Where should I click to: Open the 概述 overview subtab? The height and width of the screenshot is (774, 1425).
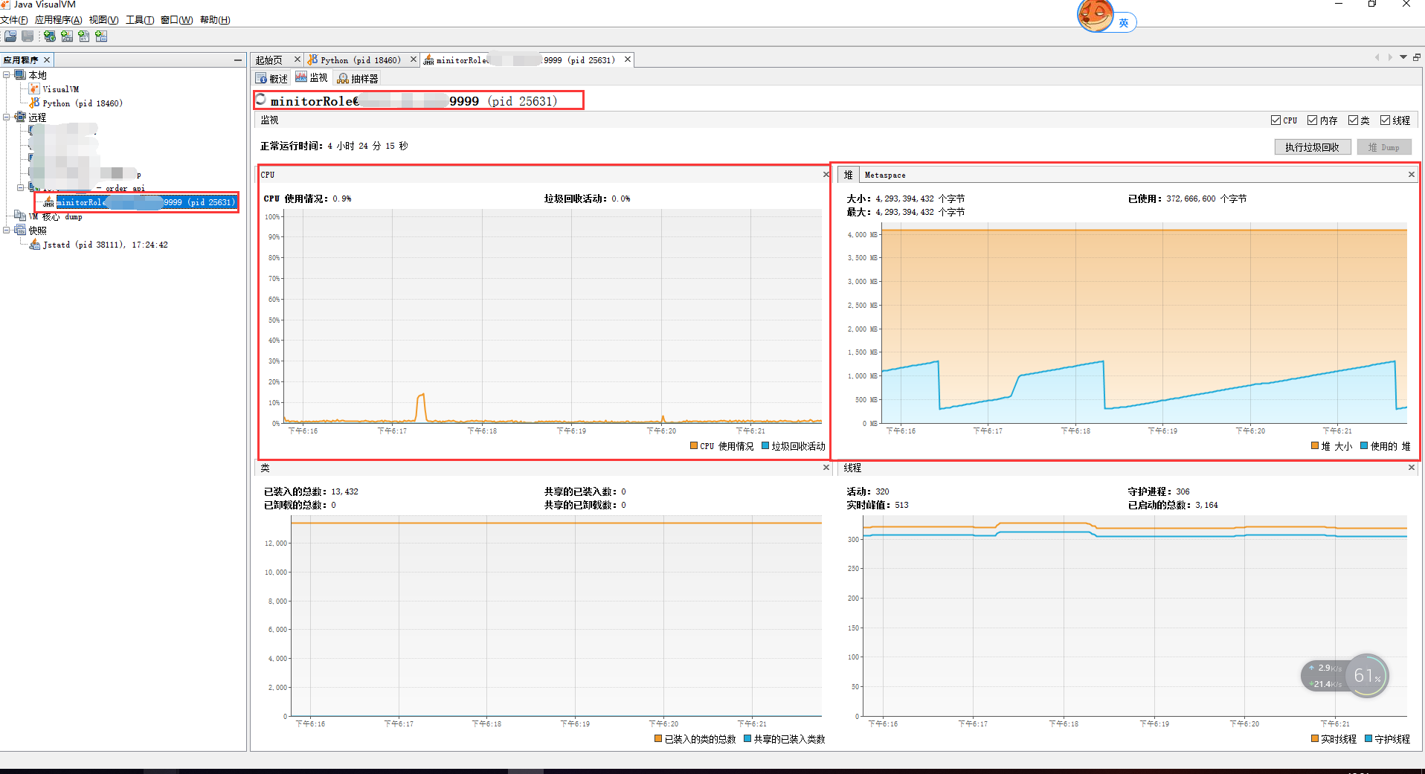click(272, 78)
